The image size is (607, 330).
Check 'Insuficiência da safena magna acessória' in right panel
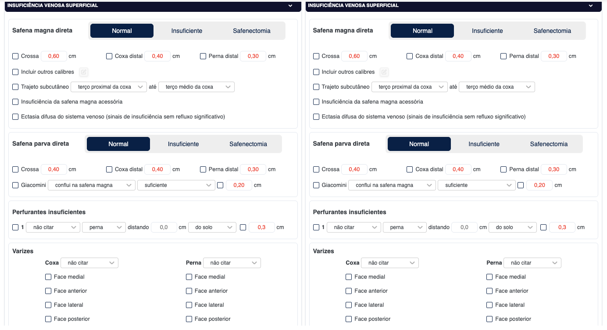pyautogui.click(x=316, y=102)
